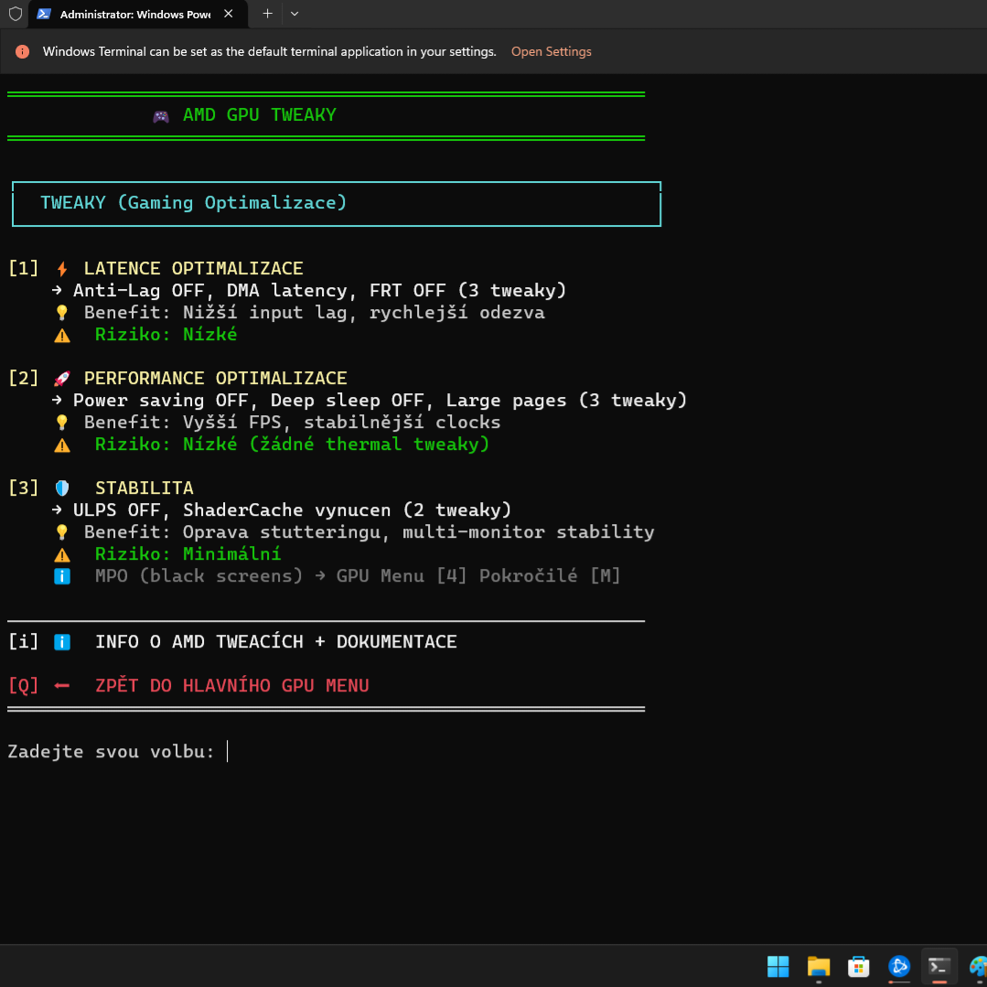
Task: Select the Administrator: Windows PowerShell tab
Action: pos(128,15)
